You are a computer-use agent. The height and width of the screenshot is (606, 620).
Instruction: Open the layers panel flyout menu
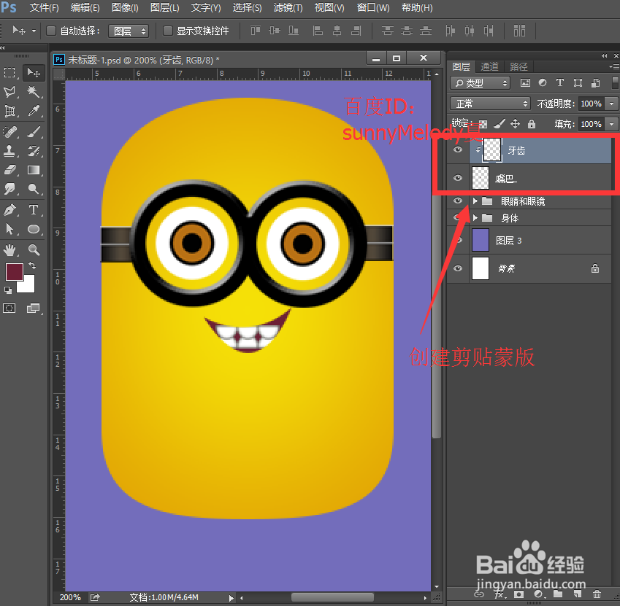tap(613, 66)
